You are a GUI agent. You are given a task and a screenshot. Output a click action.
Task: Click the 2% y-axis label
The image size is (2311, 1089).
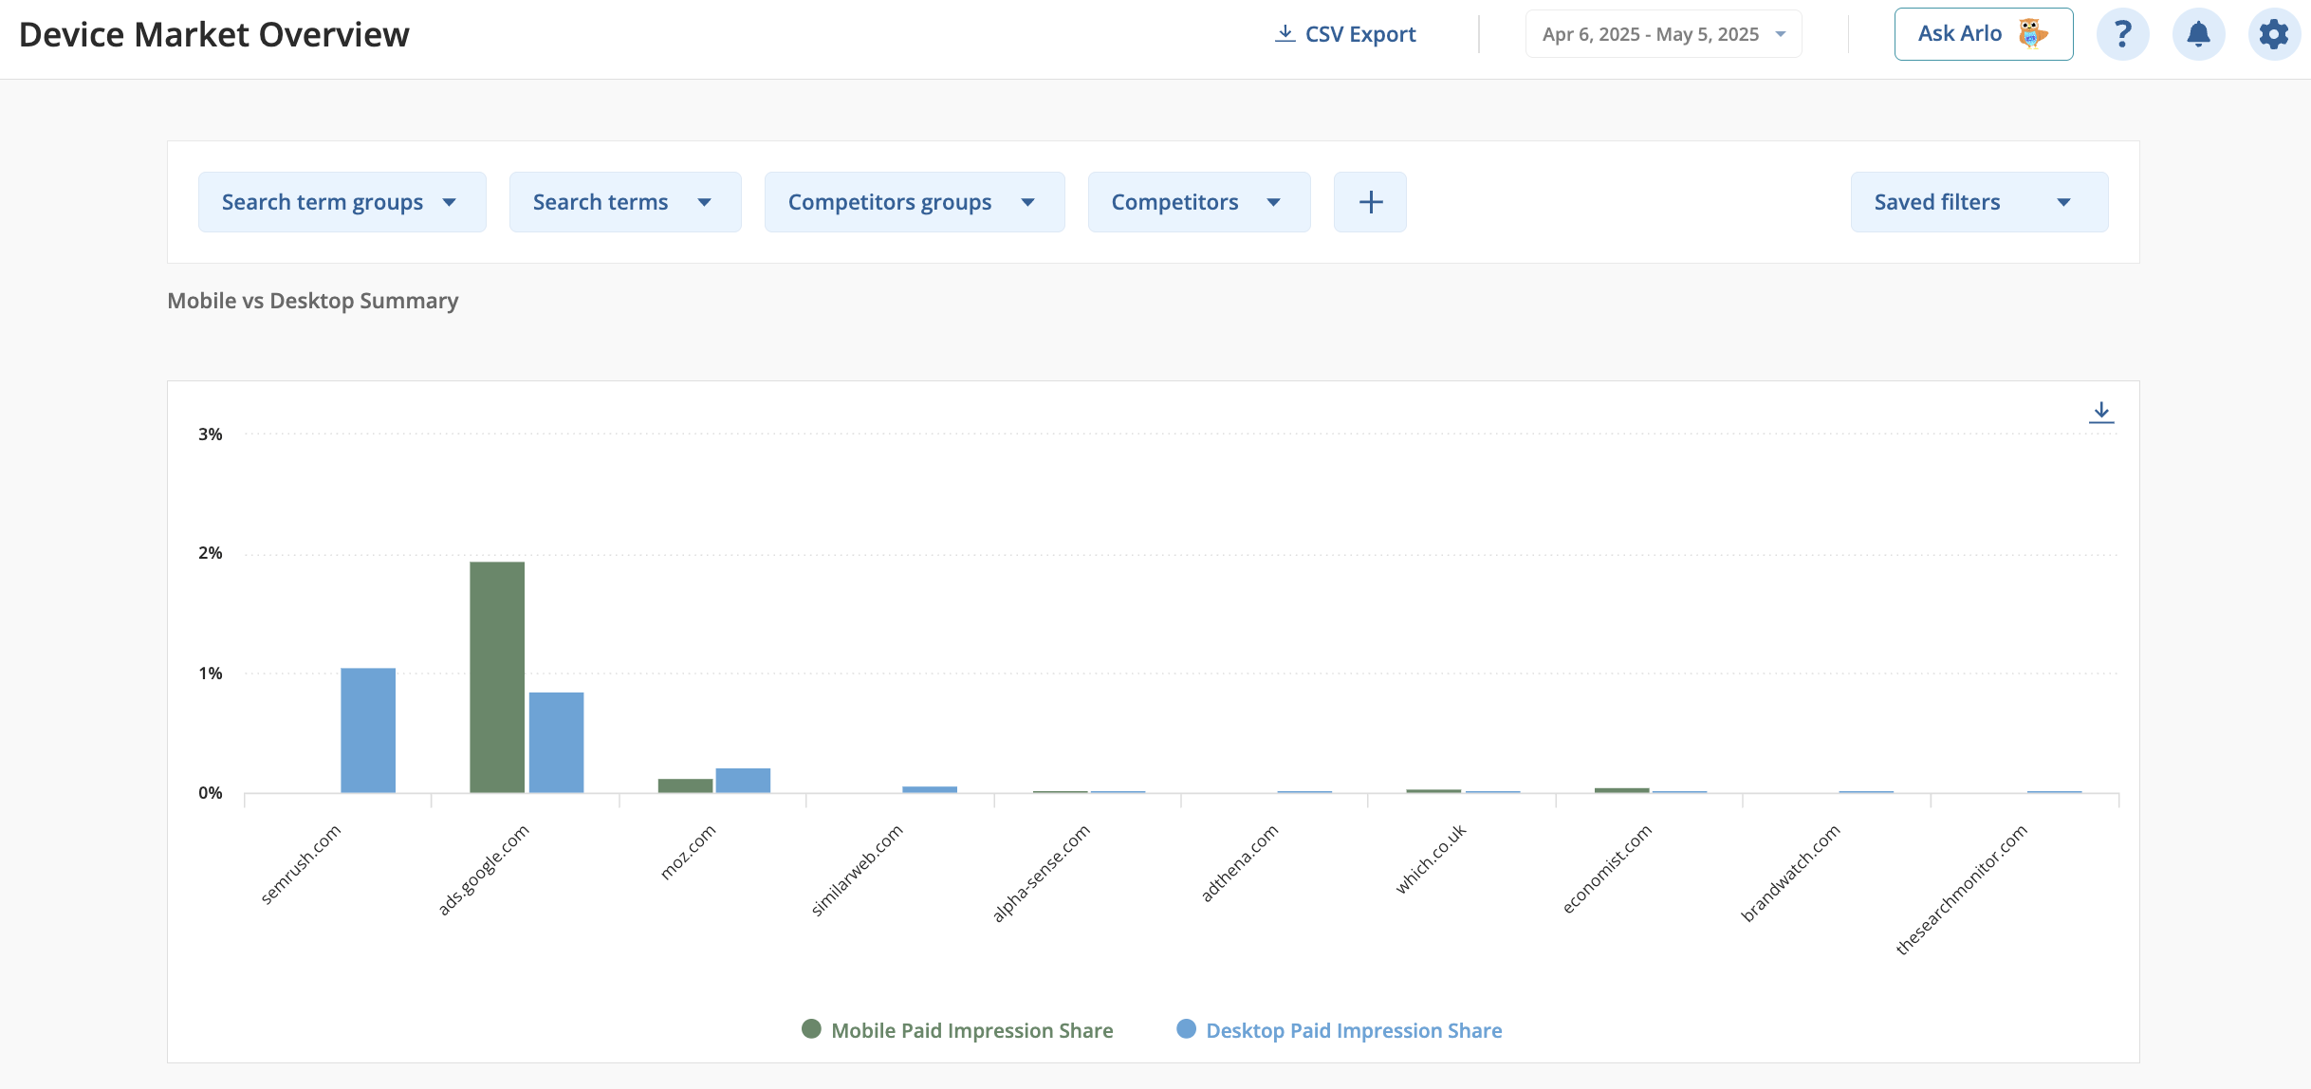pos(211,553)
